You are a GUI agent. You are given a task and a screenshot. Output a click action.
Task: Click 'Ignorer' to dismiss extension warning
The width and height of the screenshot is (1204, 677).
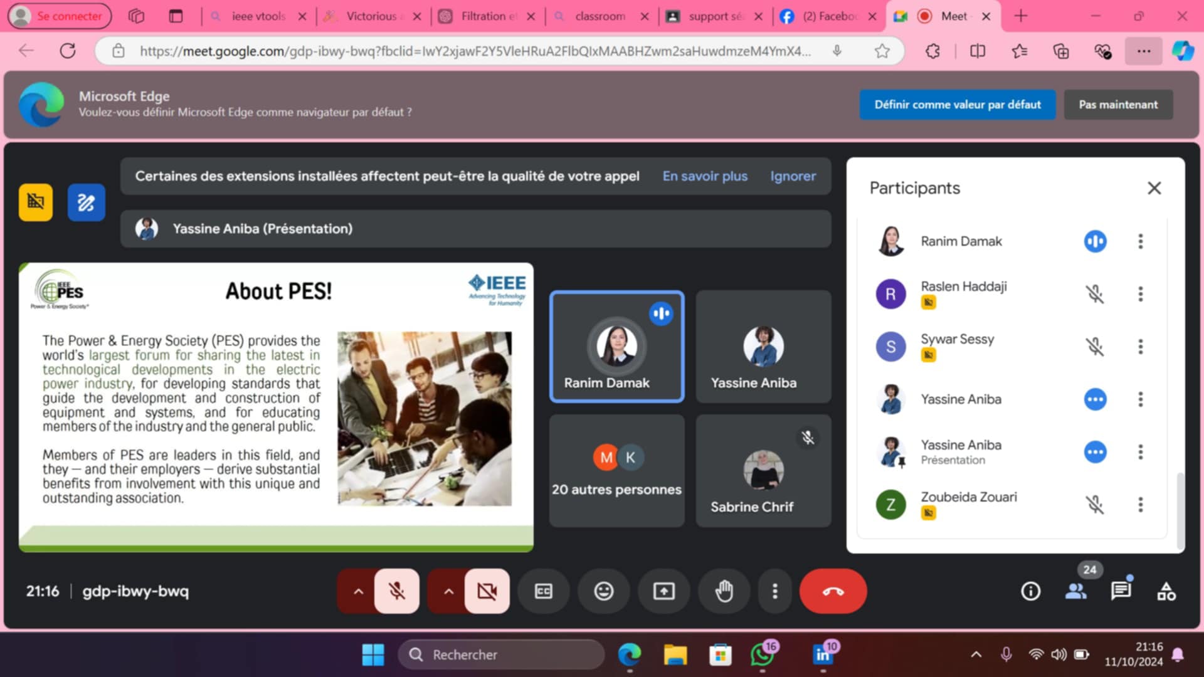[x=793, y=176]
